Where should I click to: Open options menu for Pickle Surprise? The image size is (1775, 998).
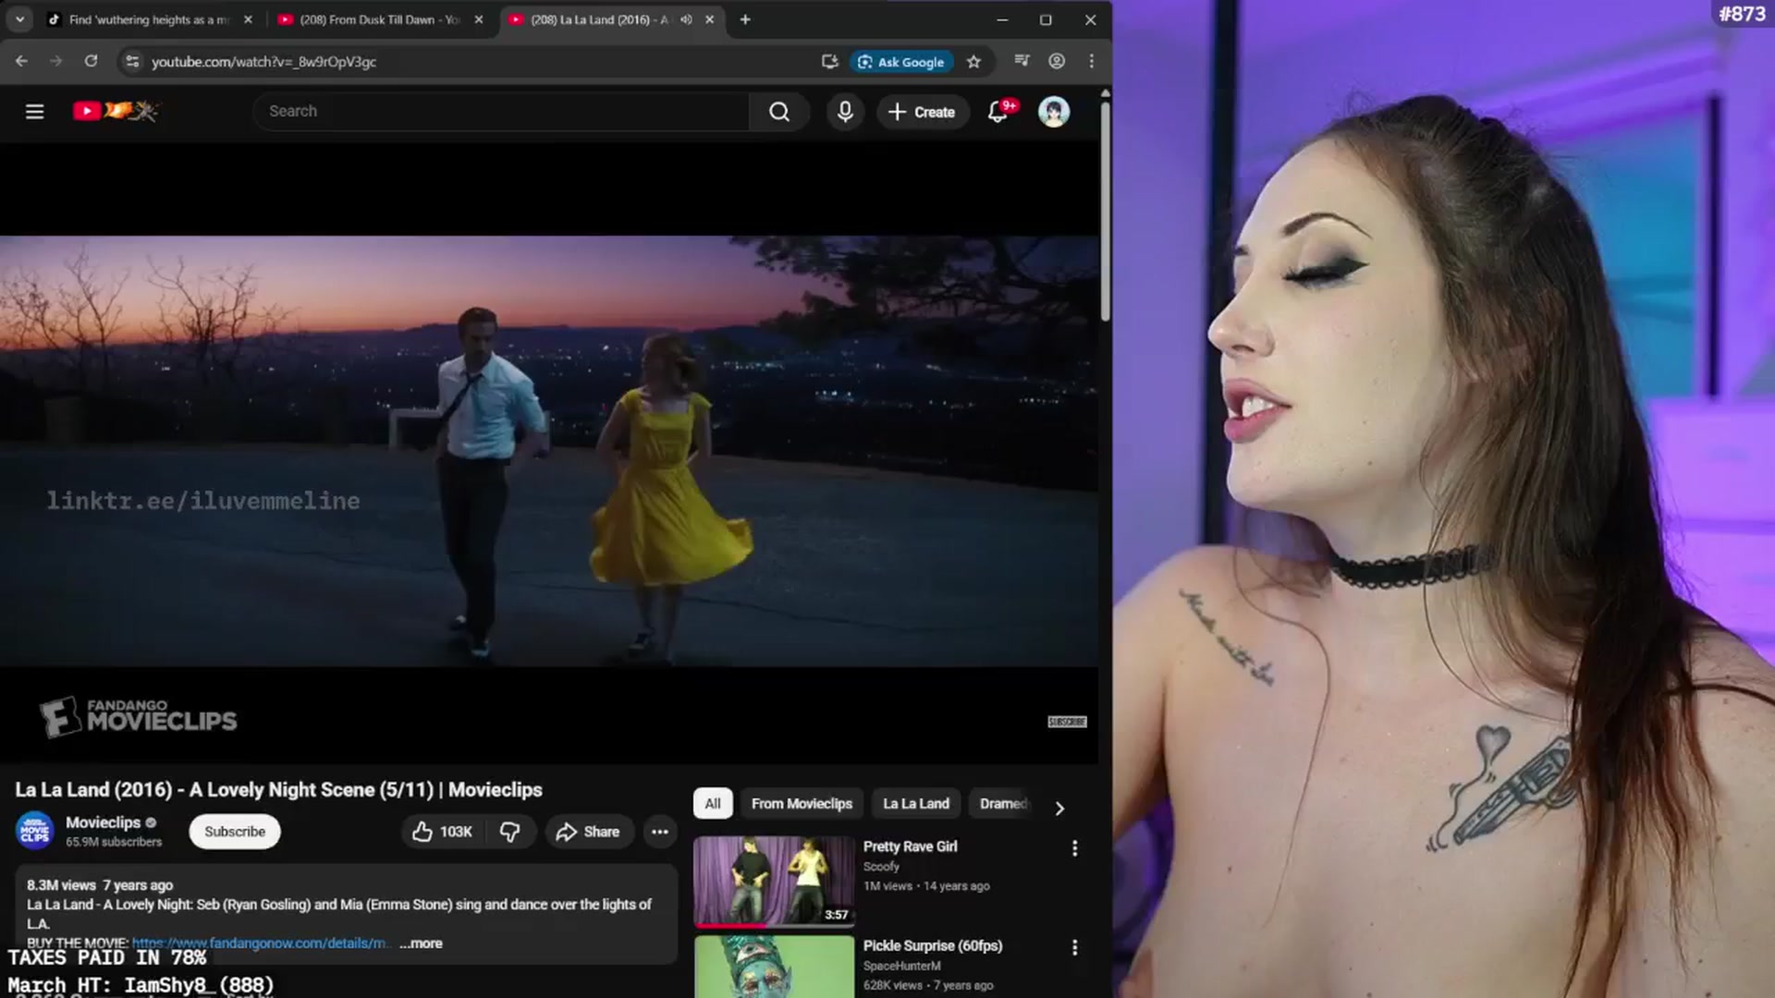click(x=1074, y=947)
